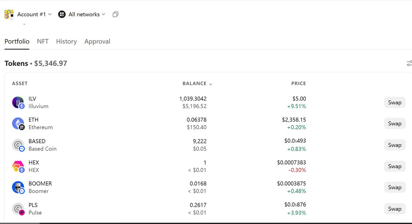
Task: Click the HEX price $0.0007383
Action: click(291, 162)
